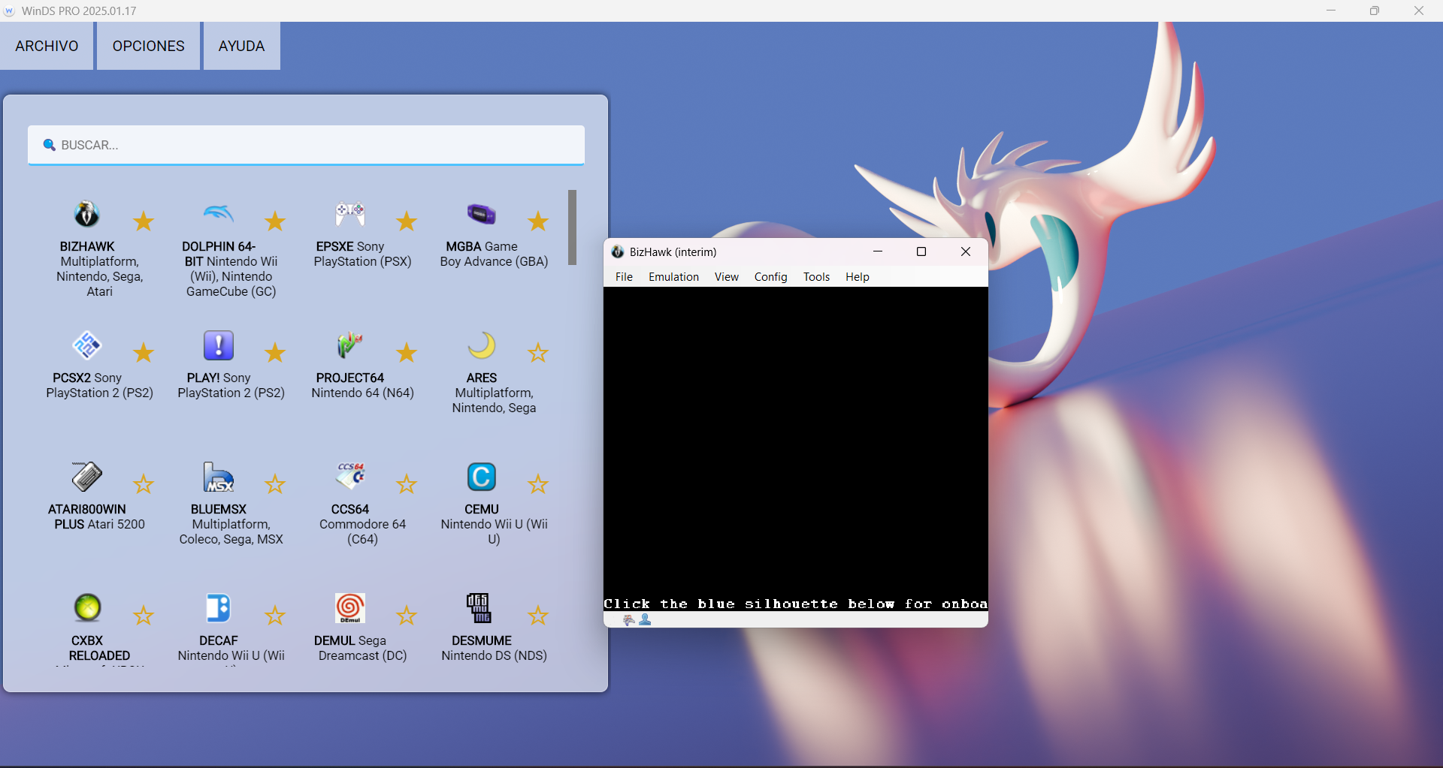The width and height of the screenshot is (1443, 768).
Task: Star the Decaf entry
Action: coord(275,616)
